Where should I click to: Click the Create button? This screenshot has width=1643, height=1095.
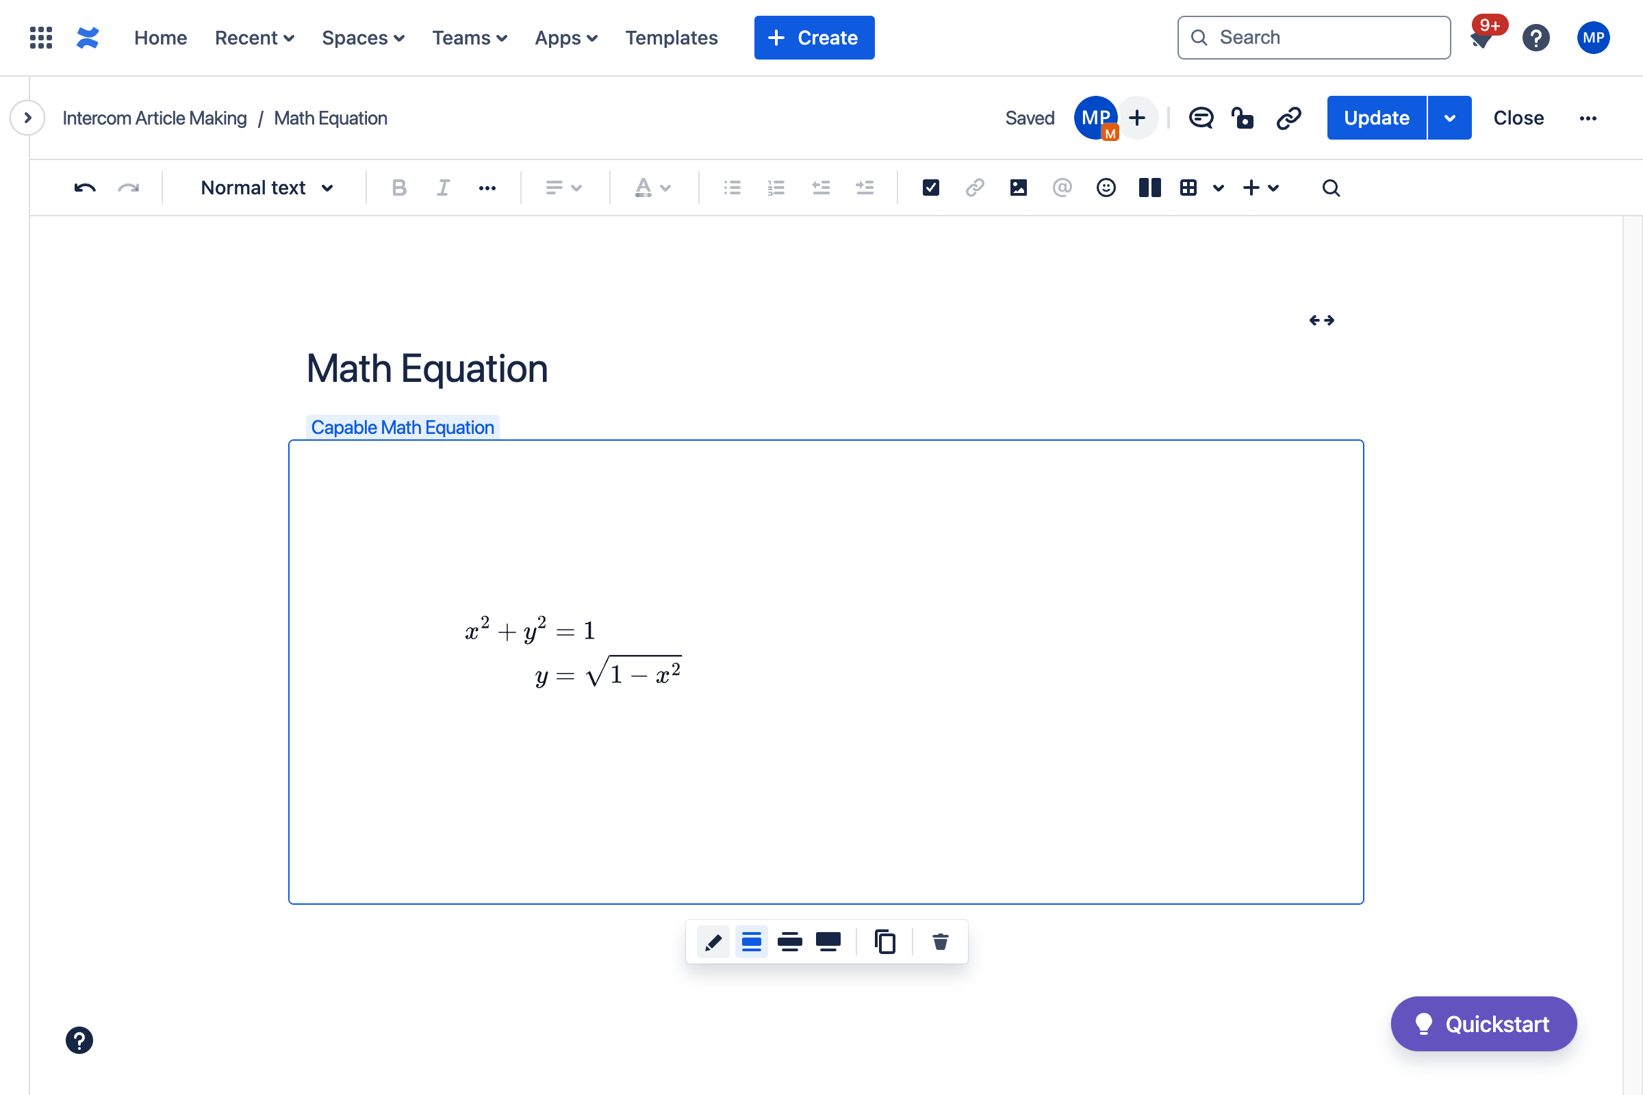click(814, 38)
